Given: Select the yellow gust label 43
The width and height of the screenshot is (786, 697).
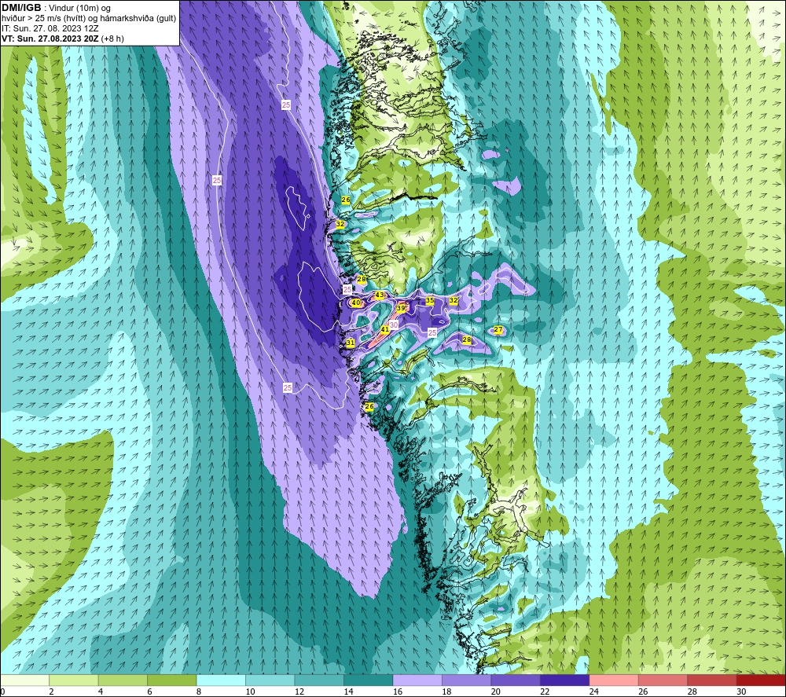Looking at the screenshot, I should pos(380,295).
